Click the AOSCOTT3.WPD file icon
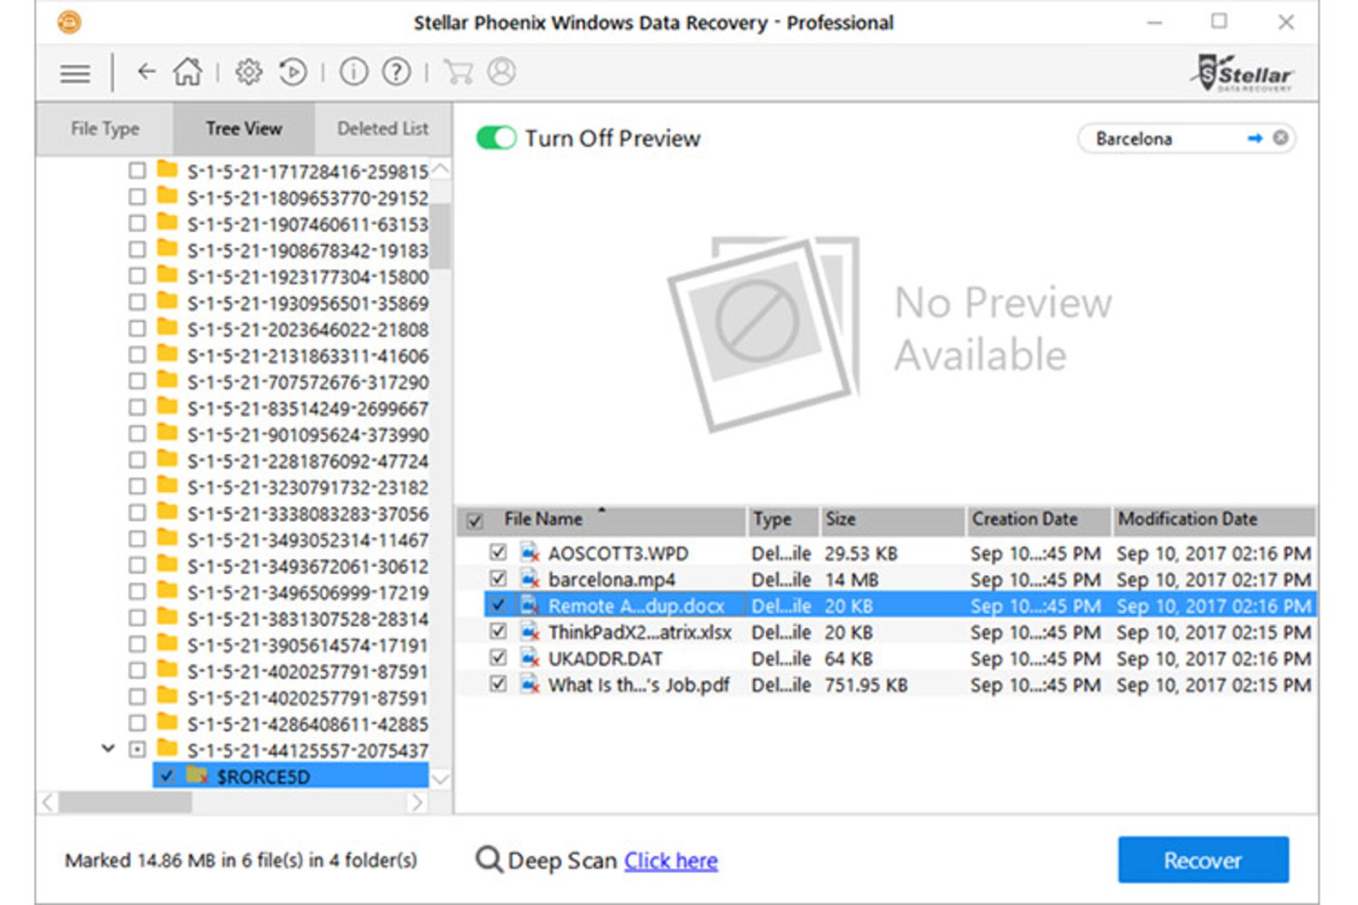Image resolution: width=1358 pixels, height=905 pixels. click(530, 553)
